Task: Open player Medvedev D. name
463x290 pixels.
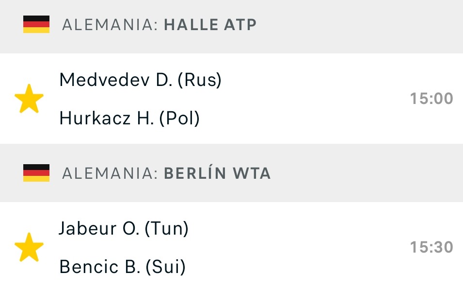Action: (116, 80)
